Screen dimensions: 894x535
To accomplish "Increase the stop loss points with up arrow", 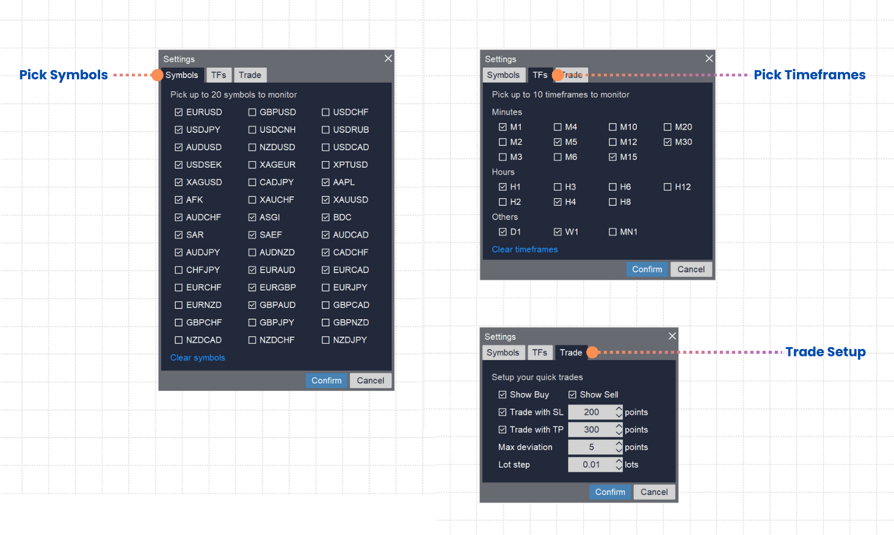I will (619, 409).
